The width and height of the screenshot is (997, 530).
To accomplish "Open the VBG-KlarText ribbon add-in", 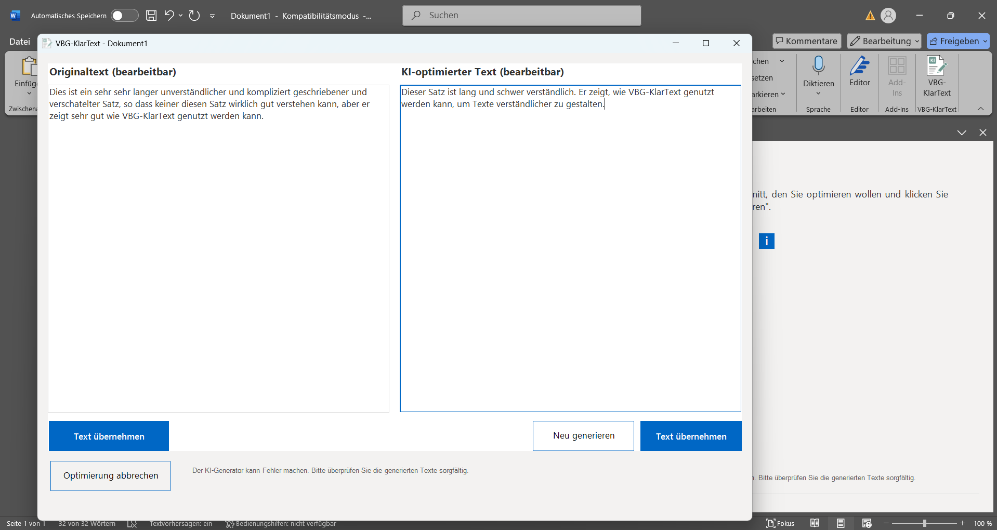I will (936, 77).
